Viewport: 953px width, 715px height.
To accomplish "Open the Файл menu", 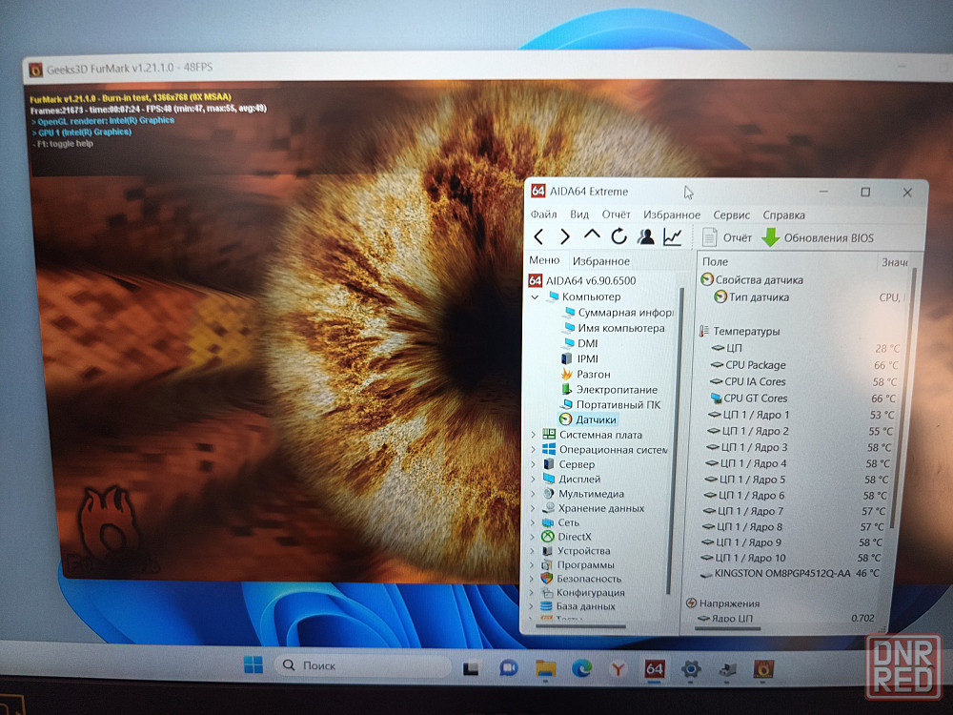I will click(x=543, y=214).
